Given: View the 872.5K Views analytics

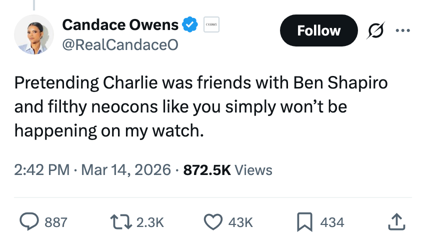Looking at the screenshot, I should (228, 170).
